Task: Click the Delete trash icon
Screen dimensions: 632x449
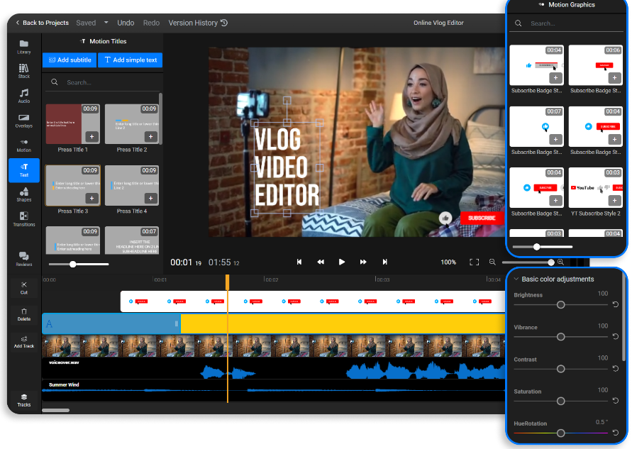Action: tap(24, 314)
